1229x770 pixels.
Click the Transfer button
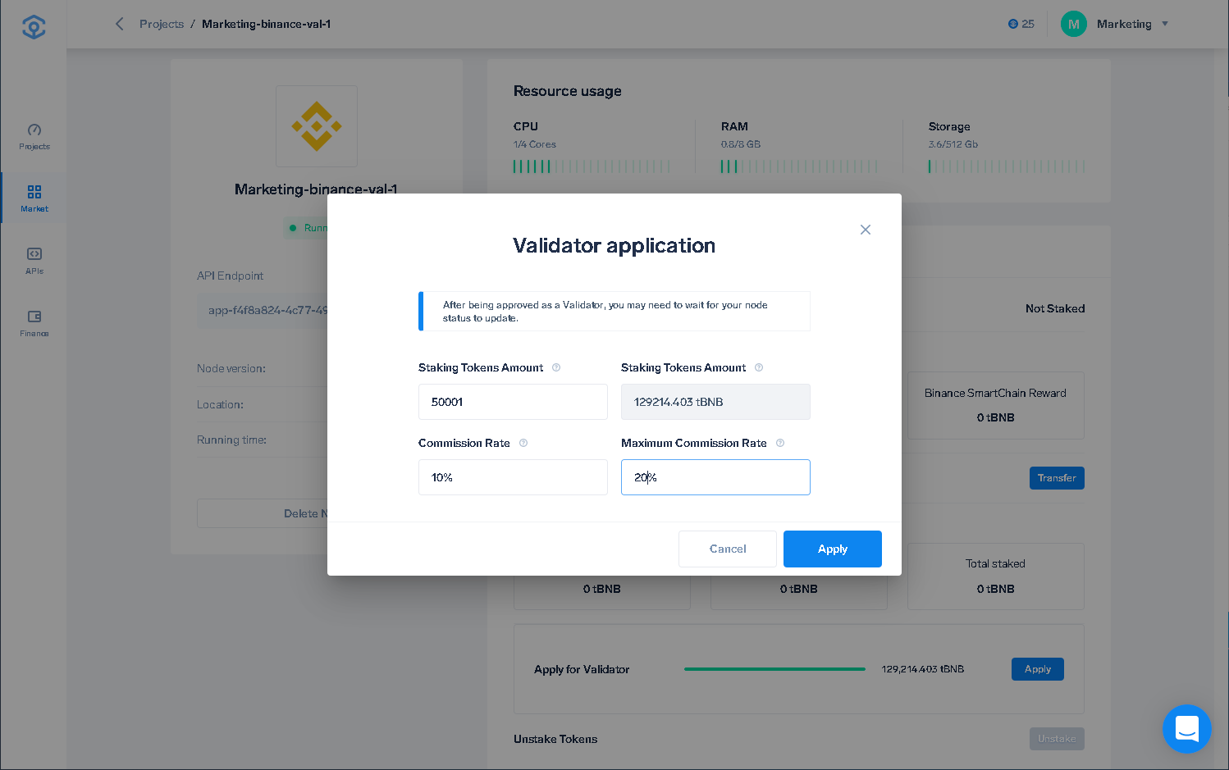pos(1057,478)
